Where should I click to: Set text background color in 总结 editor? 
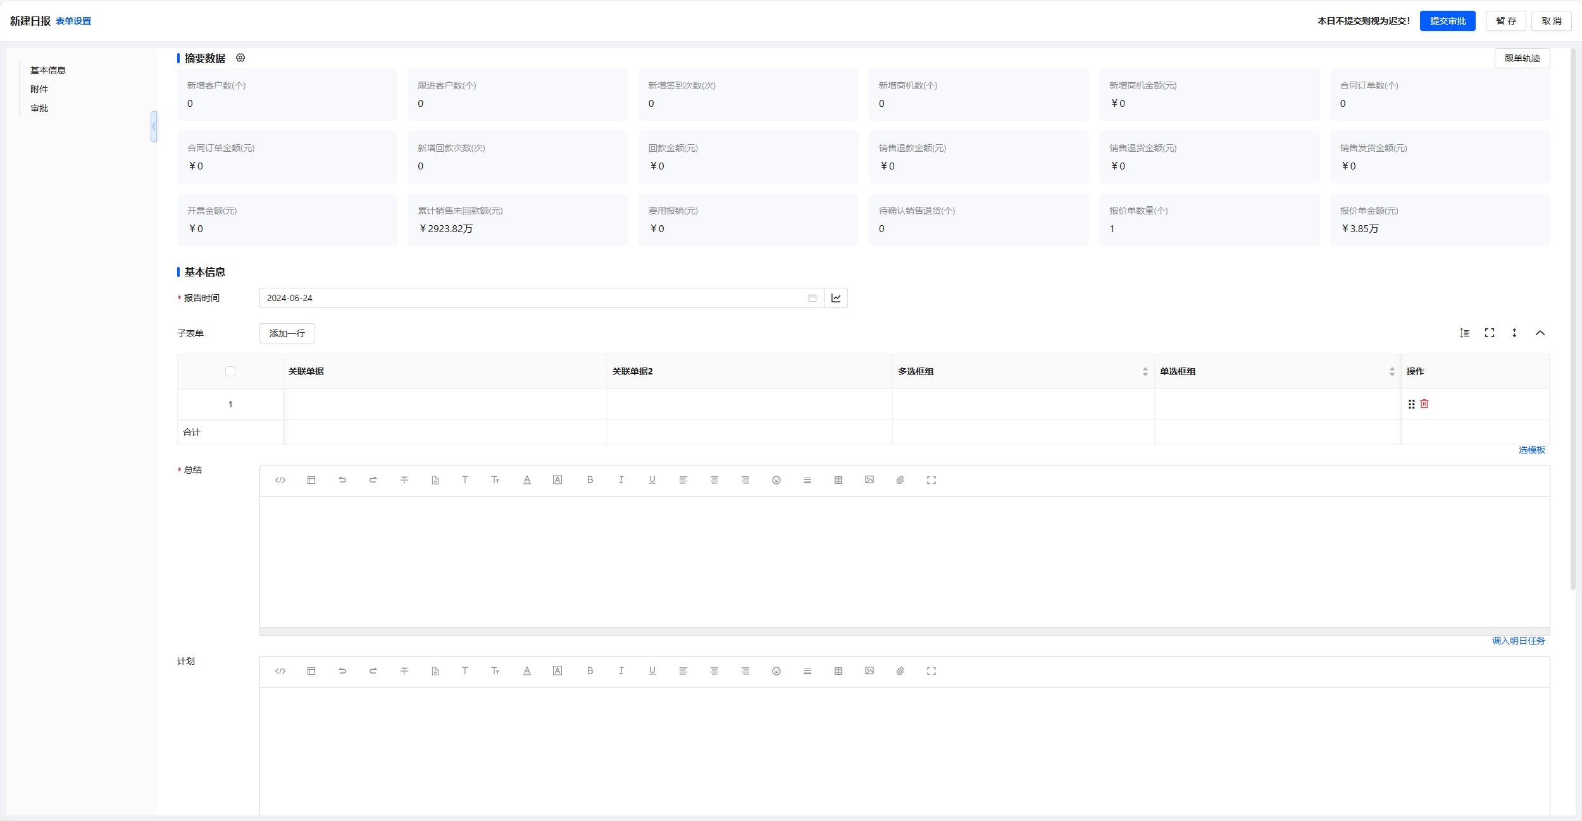tap(557, 480)
